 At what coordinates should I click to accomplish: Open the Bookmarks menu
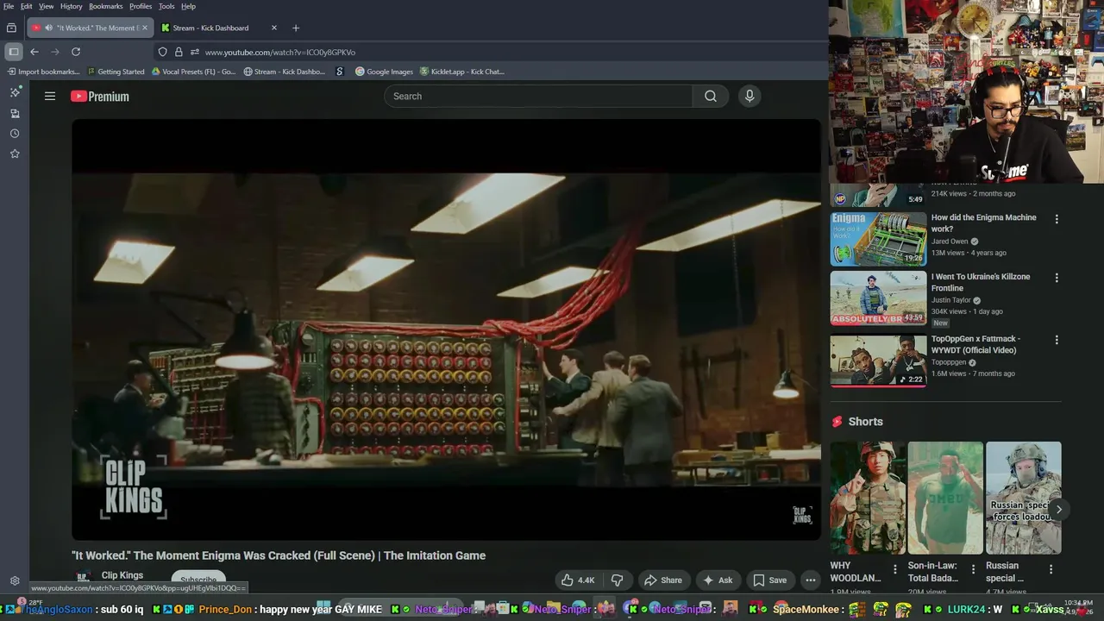pyautogui.click(x=106, y=6)
